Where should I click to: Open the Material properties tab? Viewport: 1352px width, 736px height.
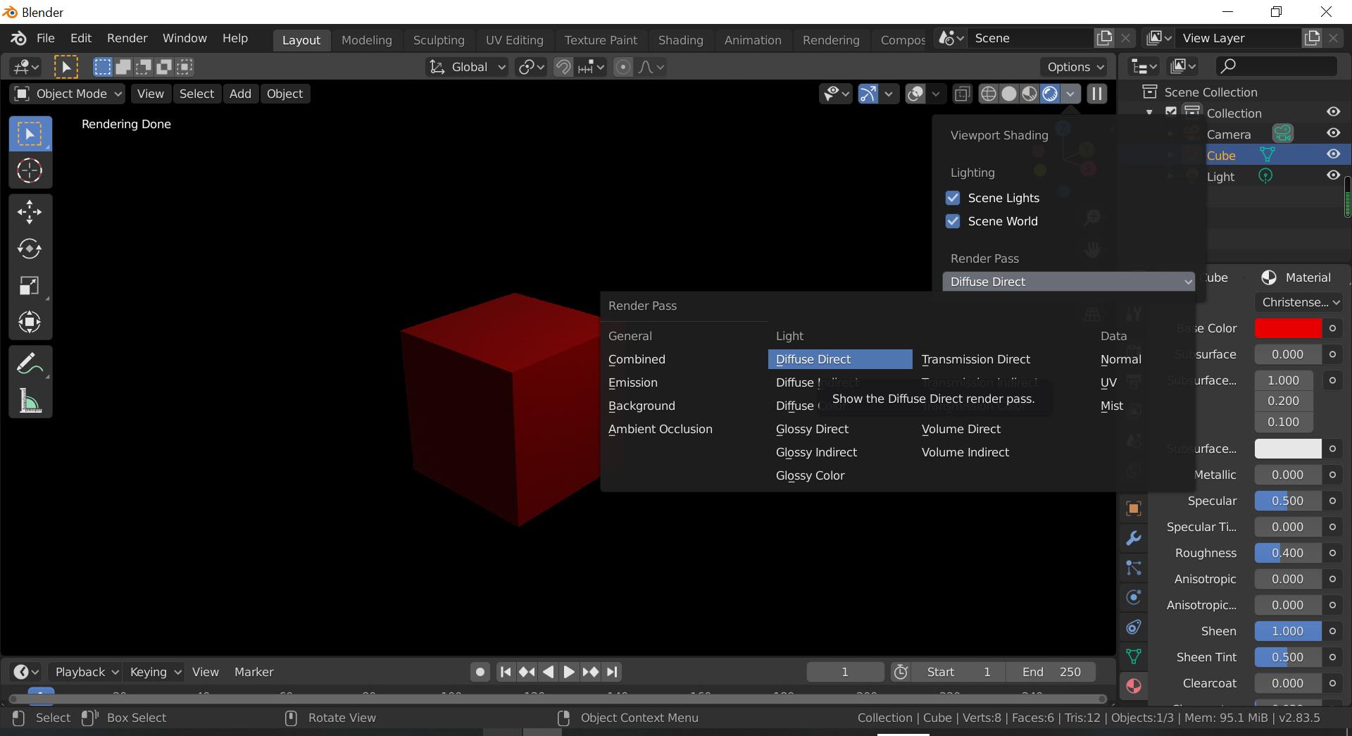1134,686
